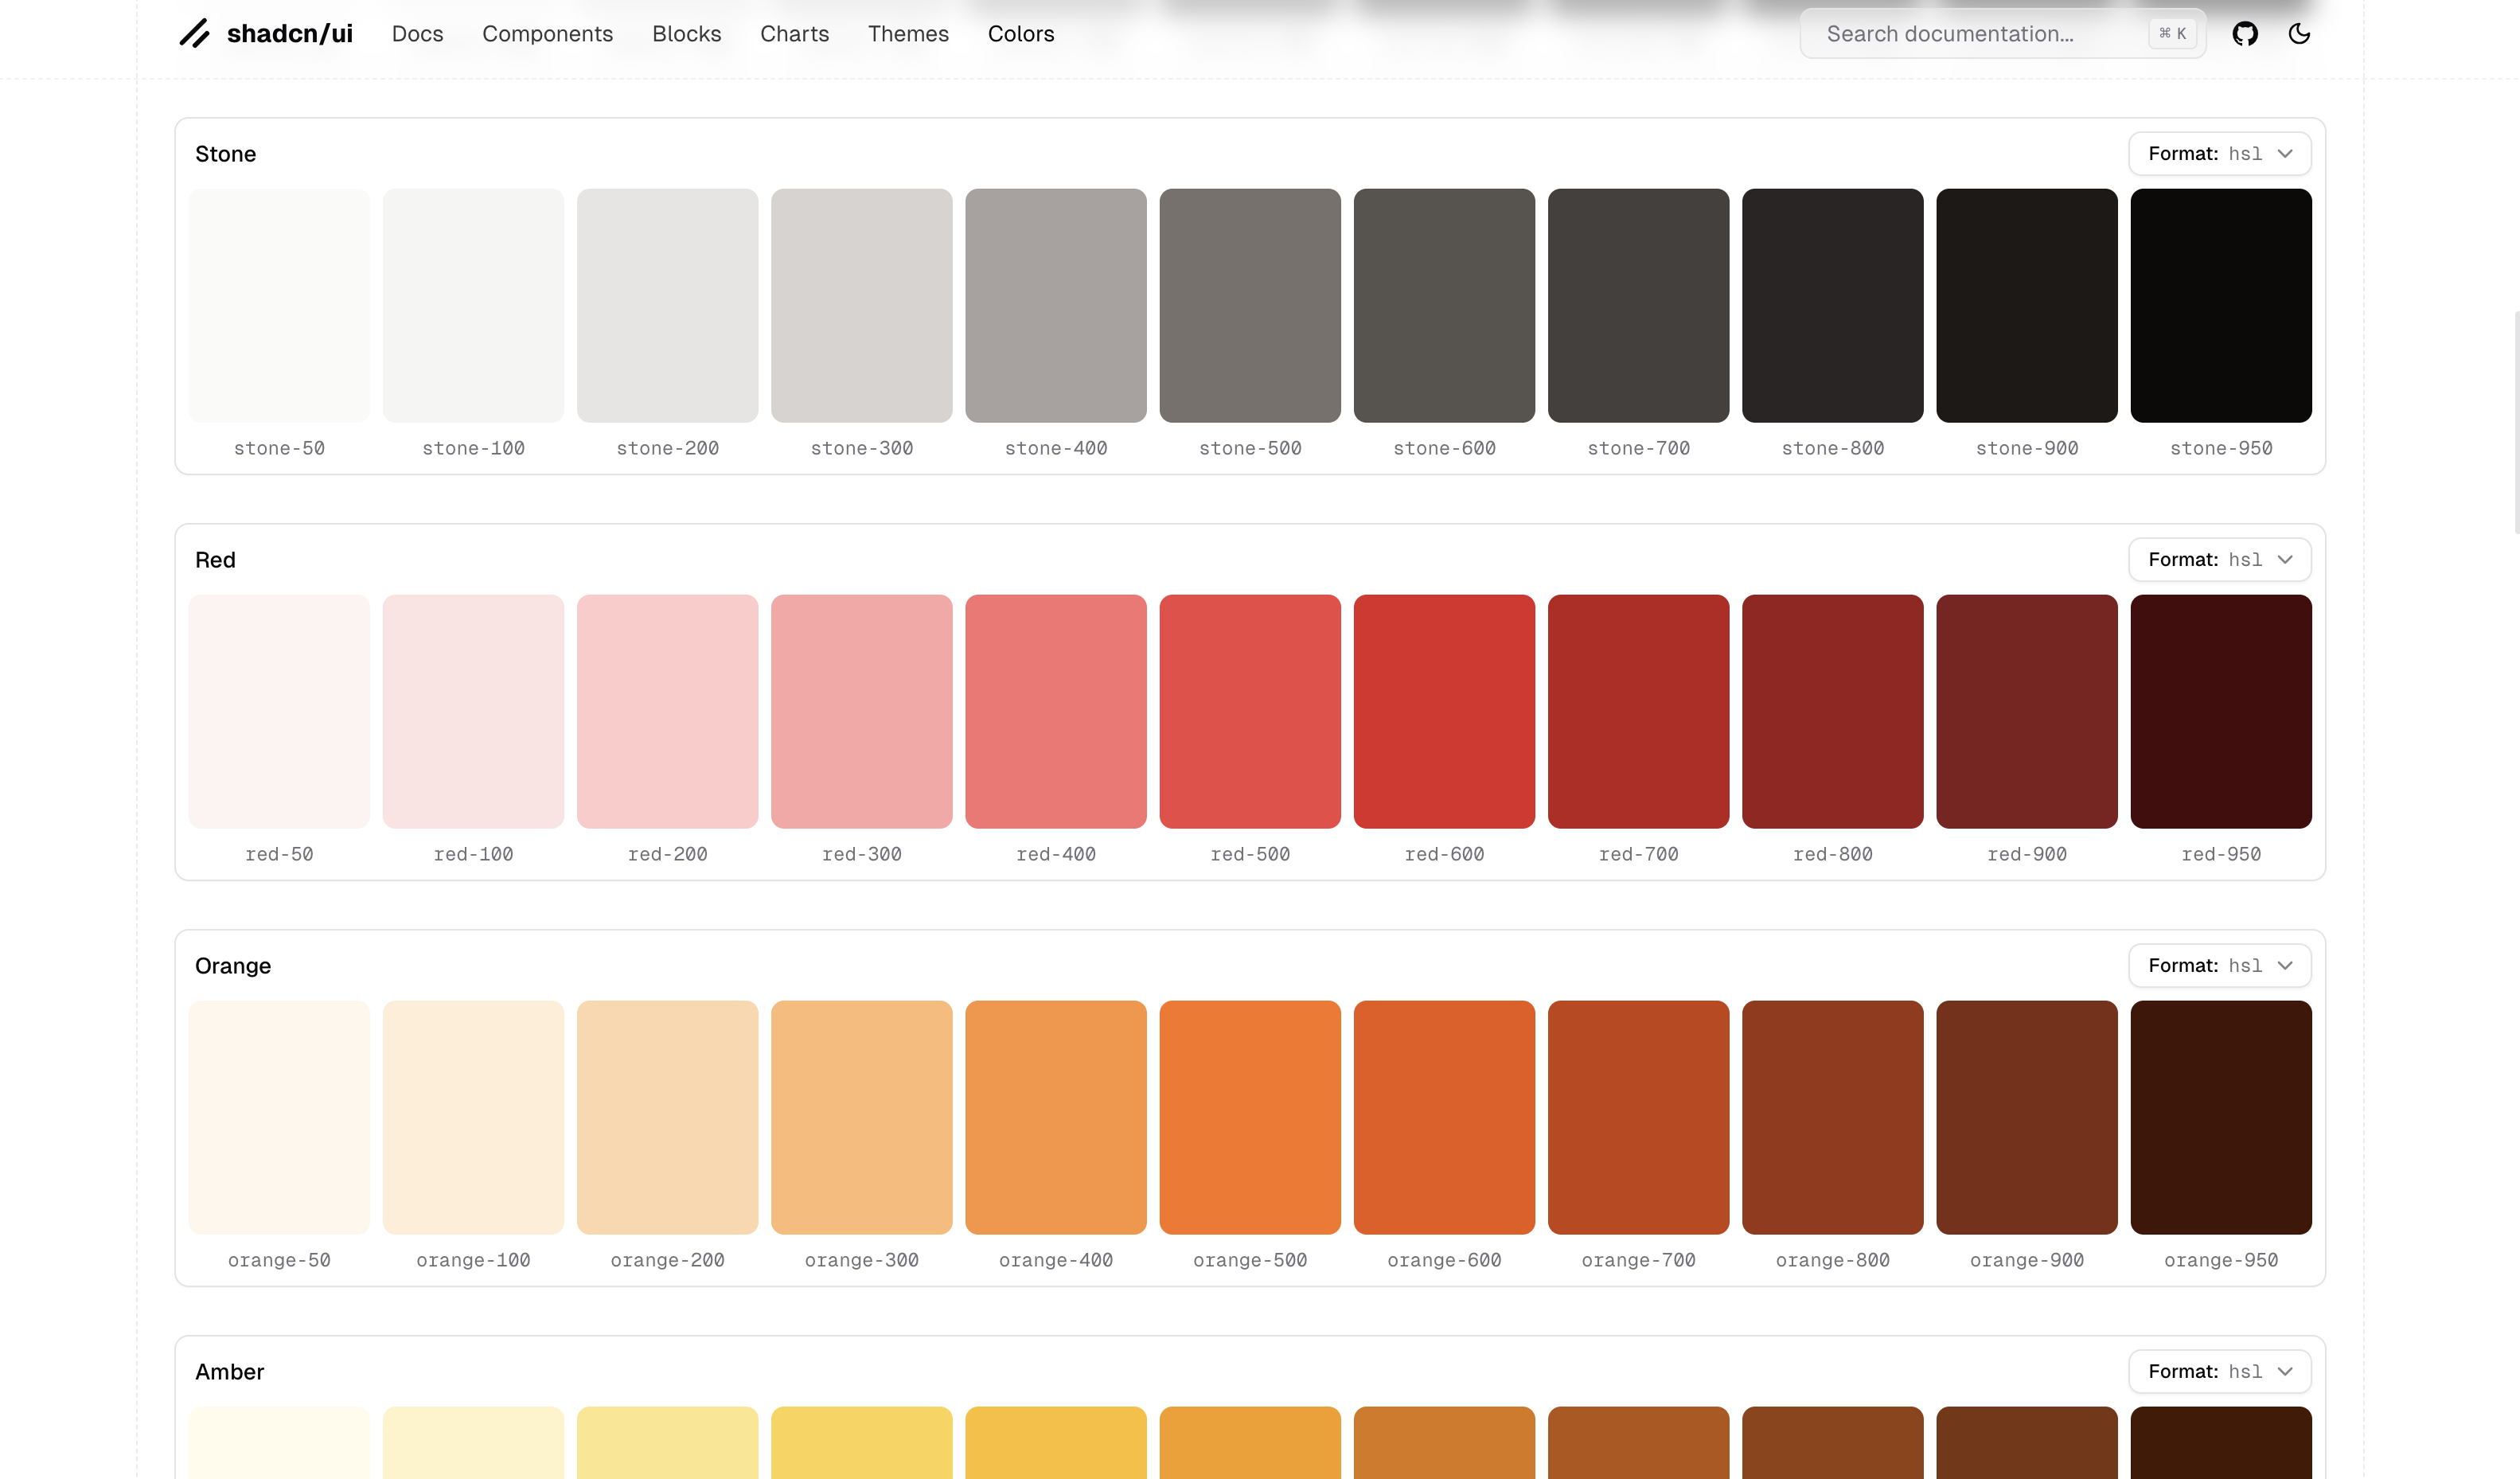Viewport: 2520px width, 1479px height.
Task: Navigate to the Blocks page
Action: (x=686, y=34)
